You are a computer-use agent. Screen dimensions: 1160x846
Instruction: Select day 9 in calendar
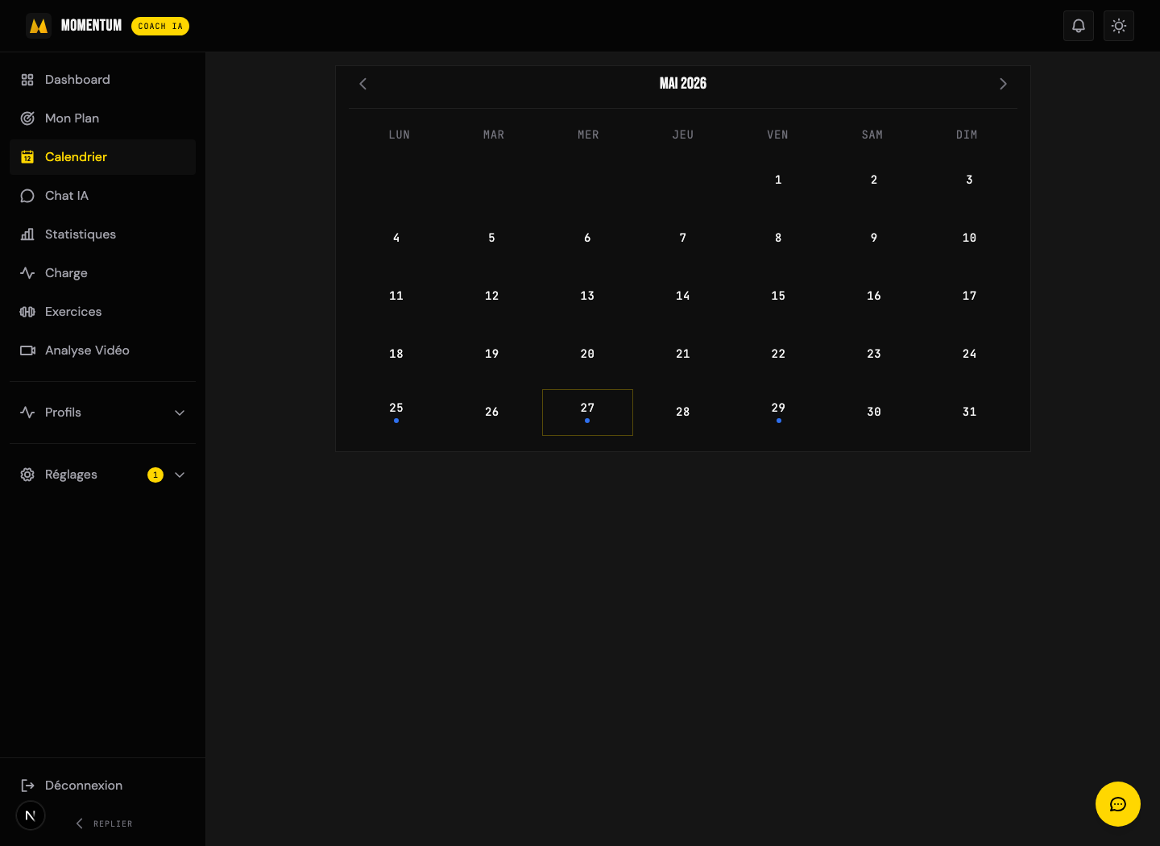click(x=874, y=238)
